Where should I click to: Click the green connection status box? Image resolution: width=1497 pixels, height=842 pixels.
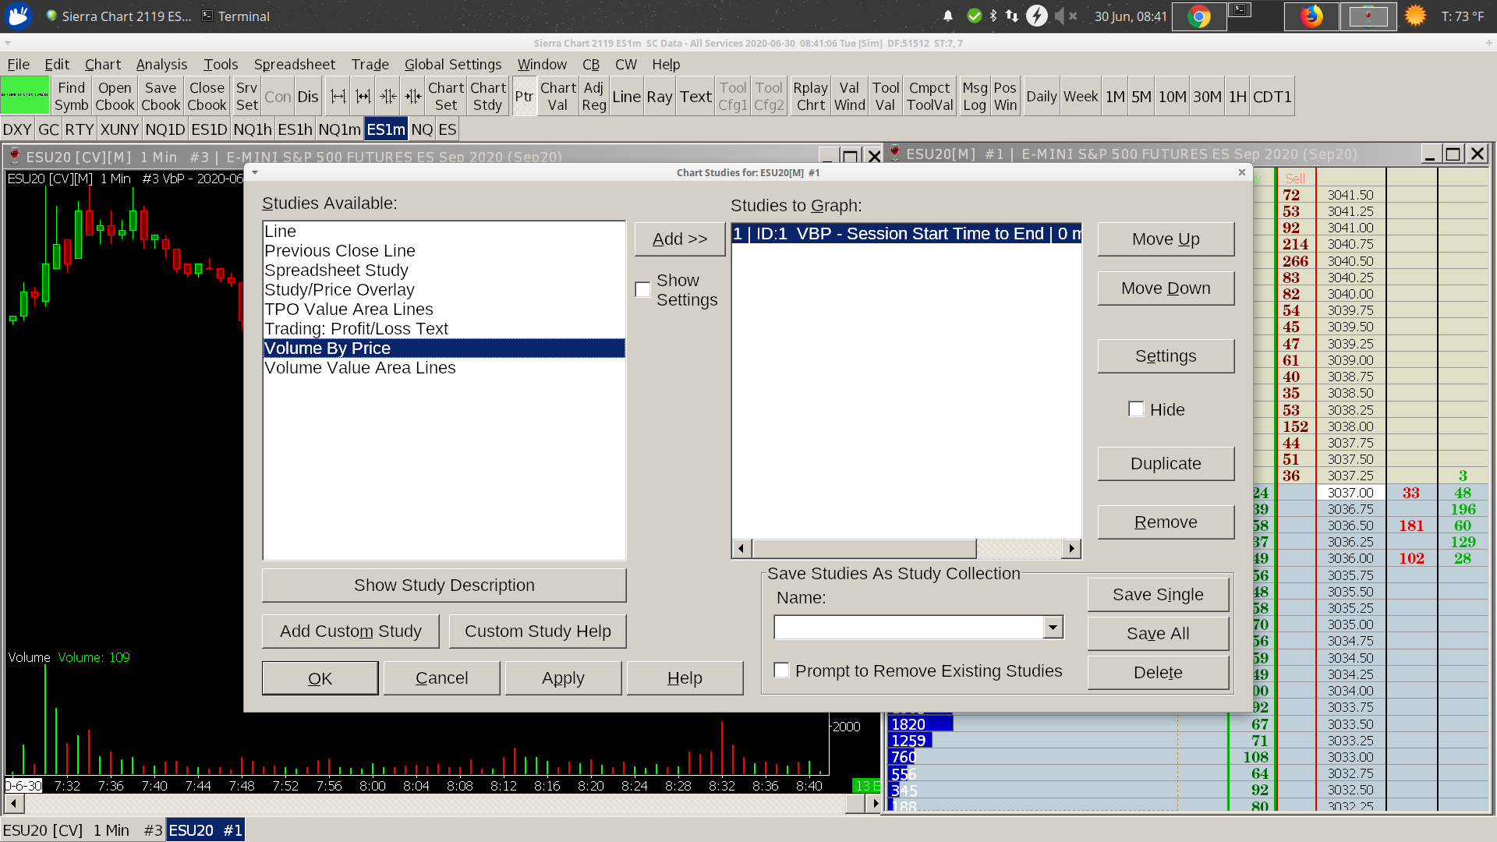(x=25, y=96)
